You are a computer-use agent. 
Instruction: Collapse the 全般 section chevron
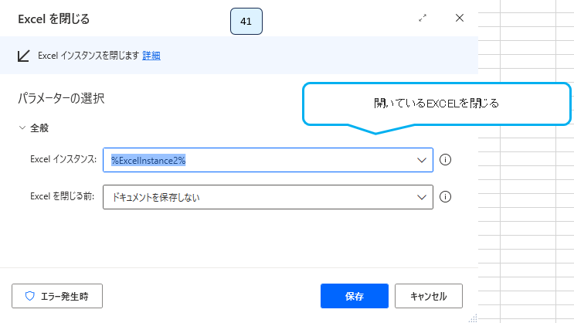pyautogui.click(x=22, y=127)
